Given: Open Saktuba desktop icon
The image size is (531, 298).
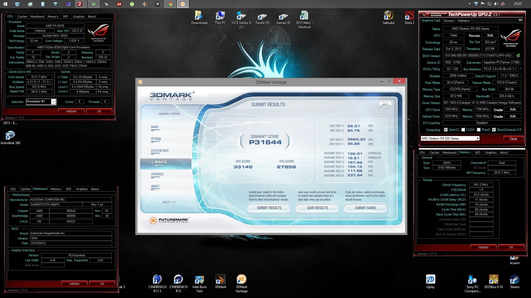Looking at the screenshot, I should pyautogui.click(x=389, y=18).
